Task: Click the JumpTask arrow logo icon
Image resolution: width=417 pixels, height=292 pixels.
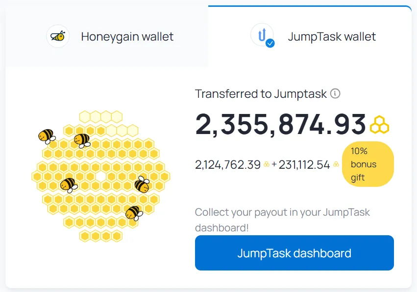Action: point(262,35)
